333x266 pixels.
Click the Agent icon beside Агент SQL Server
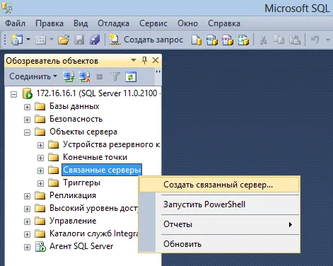[x=40, y=246]
